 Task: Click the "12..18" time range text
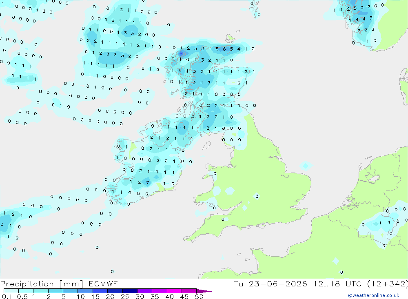(326, 283)
